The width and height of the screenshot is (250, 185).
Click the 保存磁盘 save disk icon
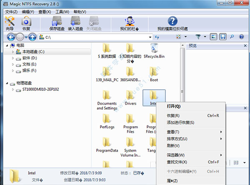57,23
